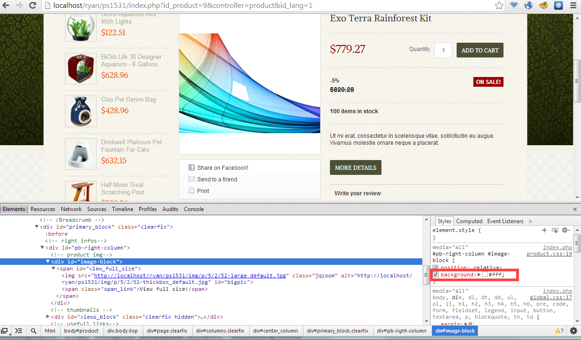Viewport: 581px width, 340px height.
Task: Click the Share on Facebook! link
Action: 223,168
